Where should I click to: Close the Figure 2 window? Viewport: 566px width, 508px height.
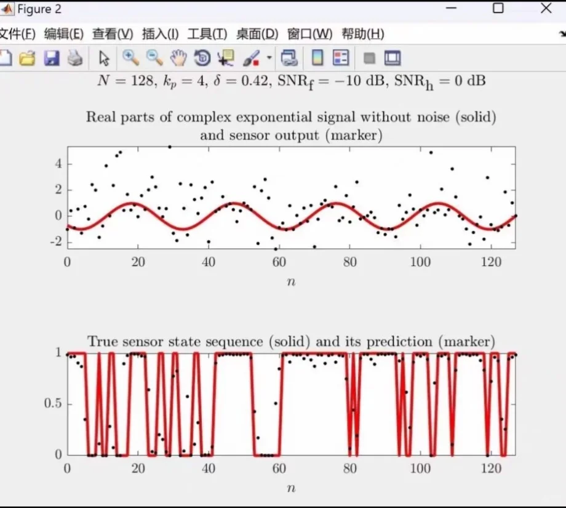coord(546,8)
